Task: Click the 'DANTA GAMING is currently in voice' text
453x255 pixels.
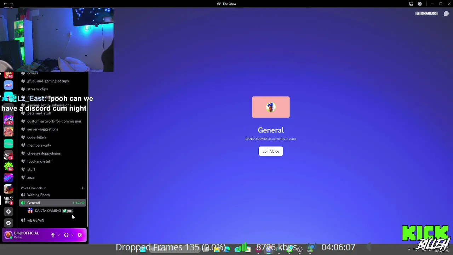Action: pos(271,139)
